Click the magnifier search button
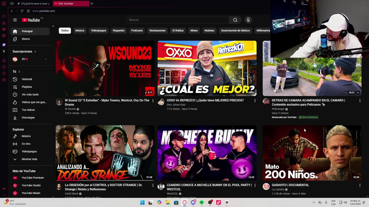This screenshot has height=207, width=369. click(235, 20)
